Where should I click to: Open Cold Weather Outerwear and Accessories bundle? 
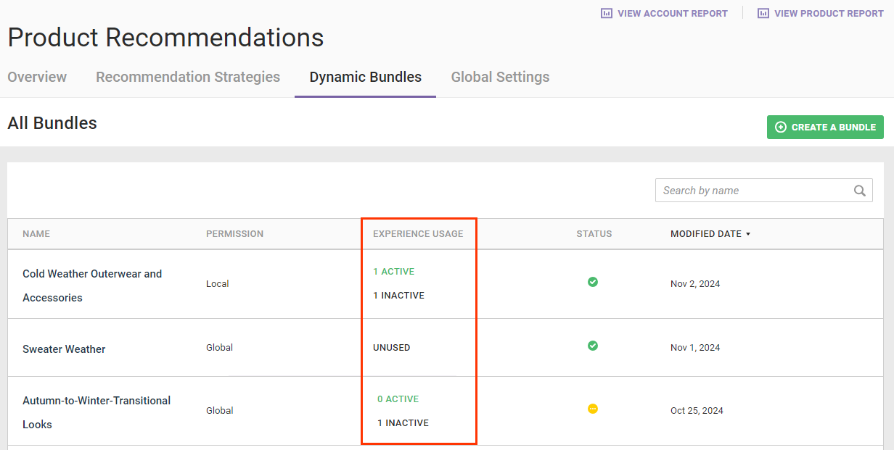(x=92, y=274)
